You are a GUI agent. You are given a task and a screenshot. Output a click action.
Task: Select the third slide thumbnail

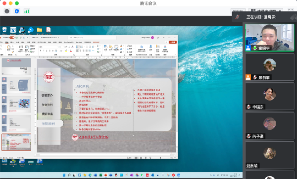(x=16, y=104)
